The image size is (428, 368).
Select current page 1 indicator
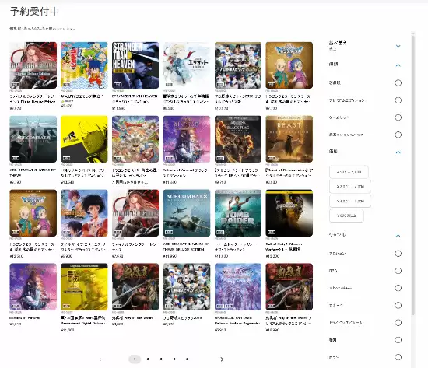coord(135,359)
